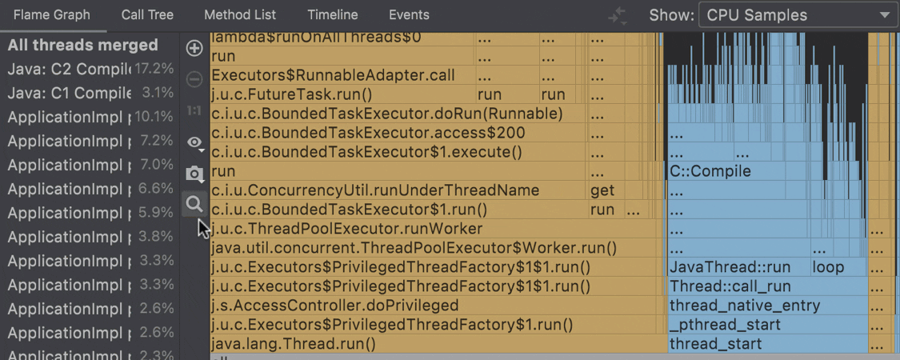Click j.u.c.FutureTask.run() frame

pyautogui.click(x=342, y=94)
